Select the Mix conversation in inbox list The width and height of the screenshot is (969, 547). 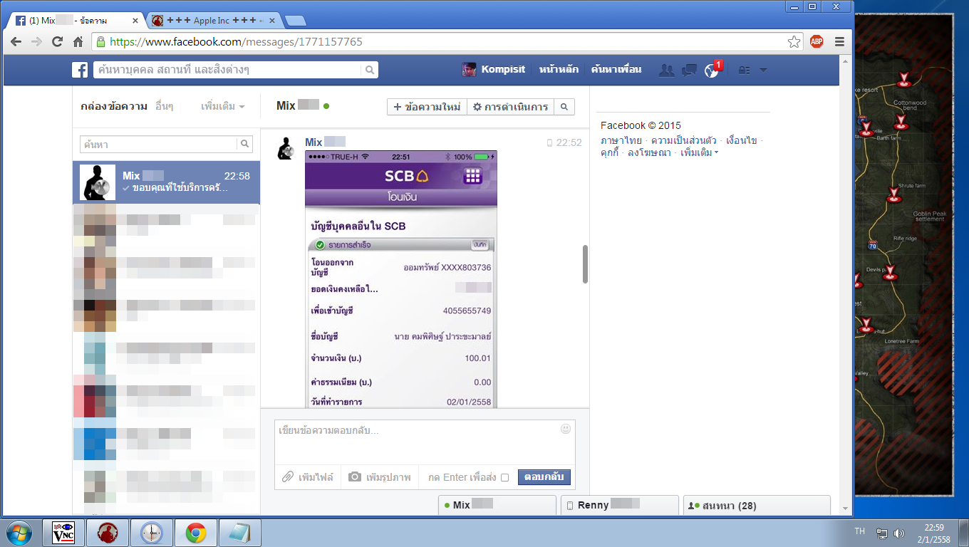coord(166,182)
